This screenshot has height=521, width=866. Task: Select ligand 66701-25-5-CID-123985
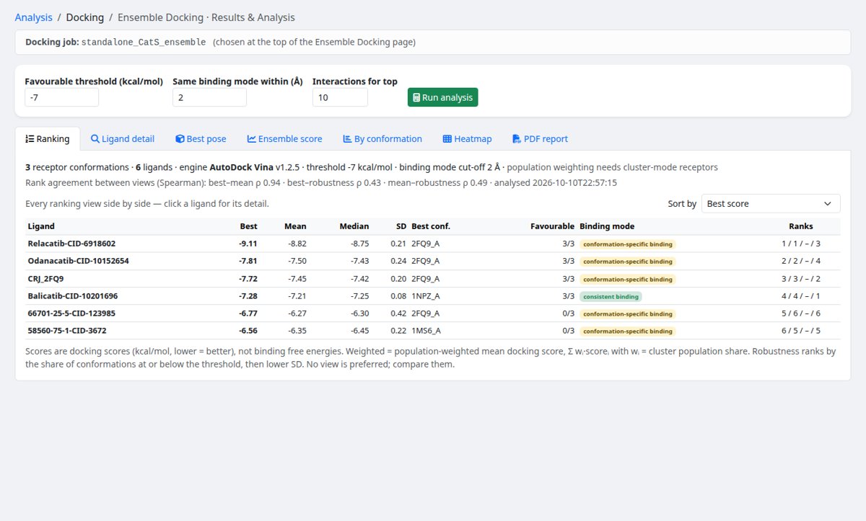(71, 313)
